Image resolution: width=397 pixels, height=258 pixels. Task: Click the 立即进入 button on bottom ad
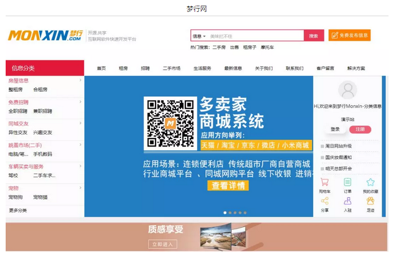(162, 244)
